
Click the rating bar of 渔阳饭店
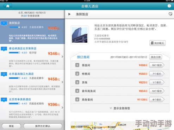click(x=14, y=27)
